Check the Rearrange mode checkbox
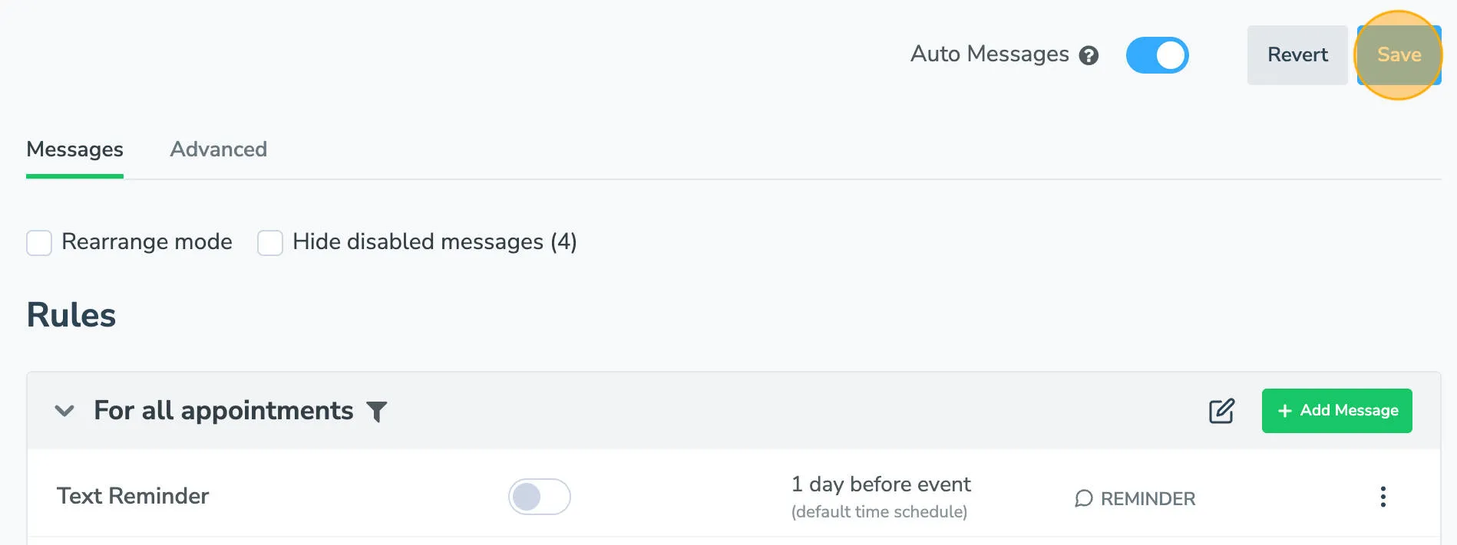Screen dimensions: 1457x545 tap(39, 242)
